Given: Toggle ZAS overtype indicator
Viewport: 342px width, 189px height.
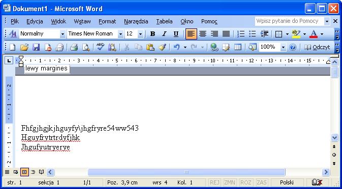Looking at the screenshot, I should coord(262,182).
